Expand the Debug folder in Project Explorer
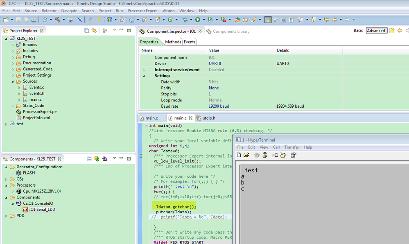Screen dimensions: 409x244 point(13,57)
